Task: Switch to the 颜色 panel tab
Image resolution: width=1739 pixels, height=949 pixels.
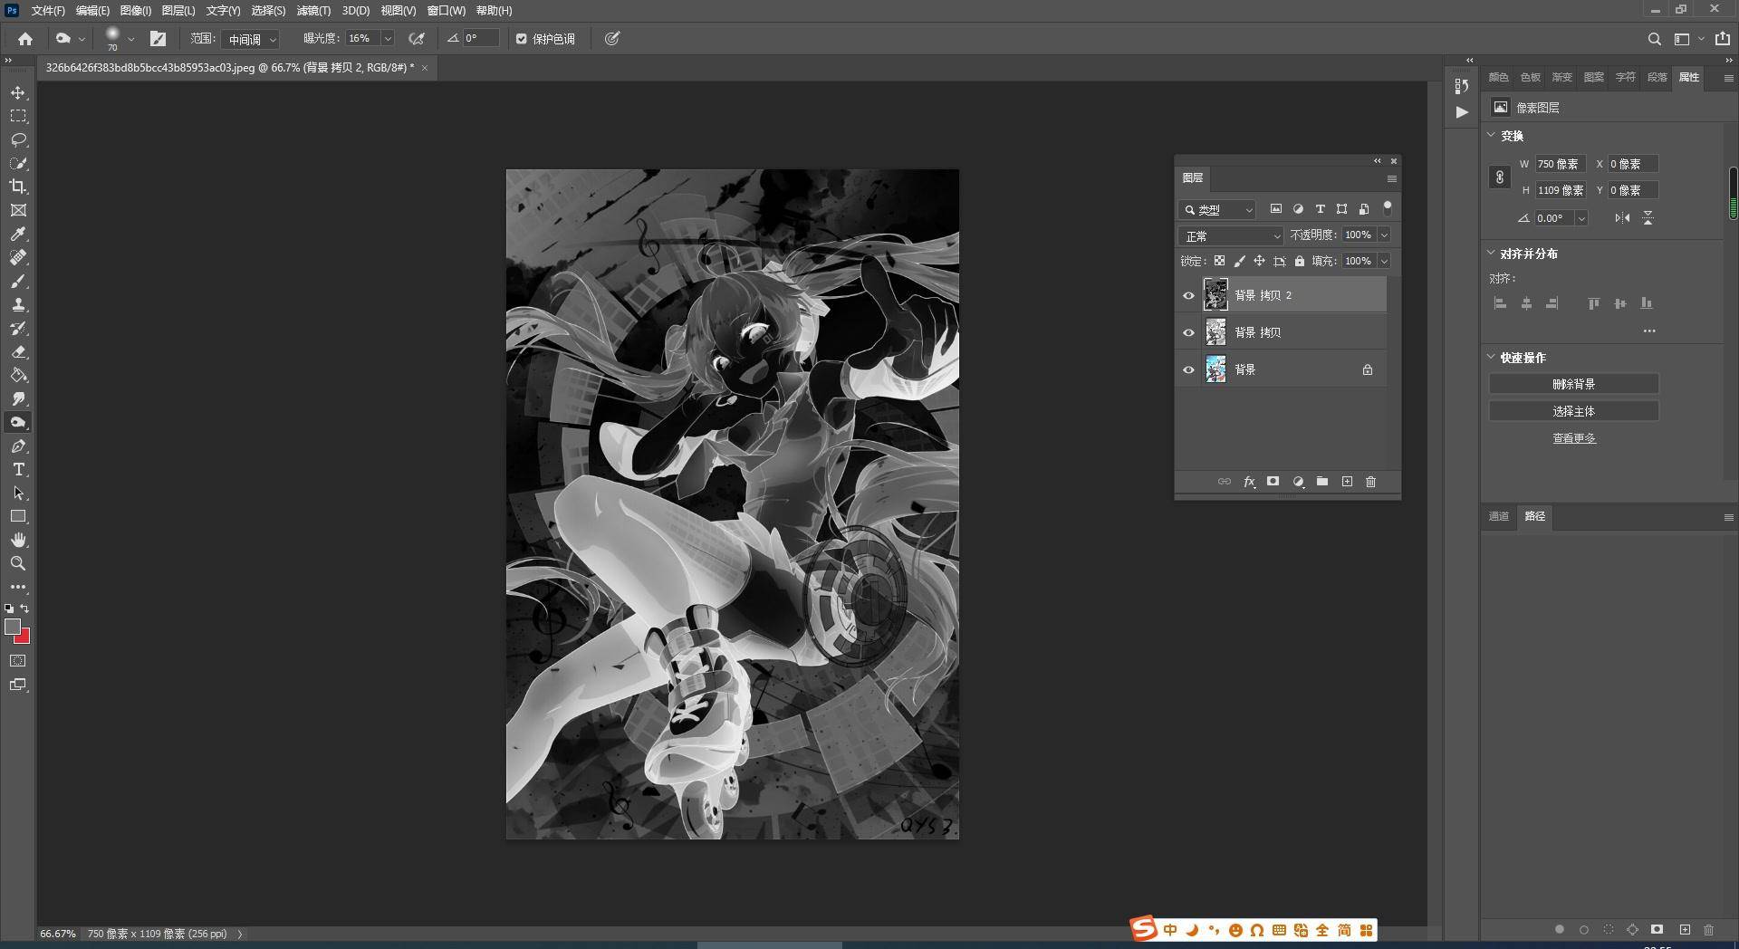Action: pyautogui.click(x=1499, y=77)
